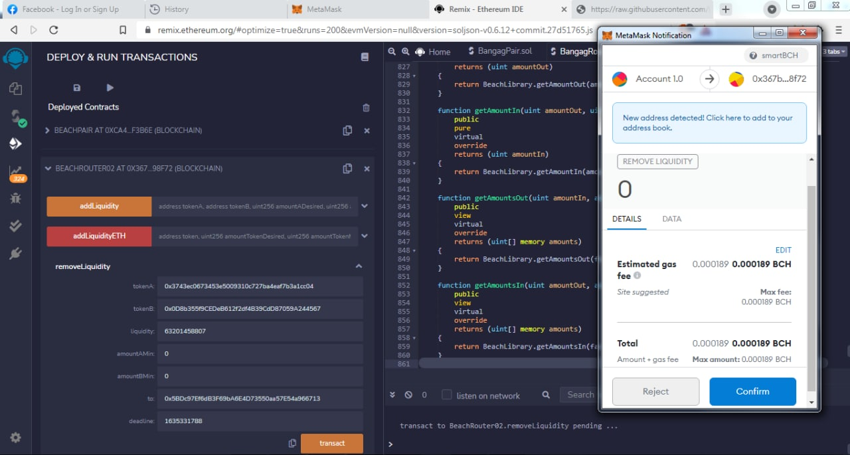Click the save transactions floppy icon

[x=77, y=88]
